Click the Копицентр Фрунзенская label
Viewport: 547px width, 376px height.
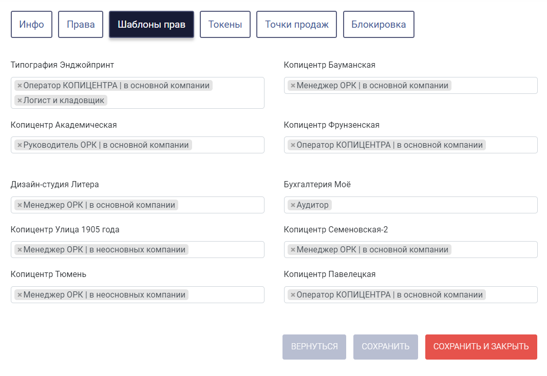click(331, 125)
